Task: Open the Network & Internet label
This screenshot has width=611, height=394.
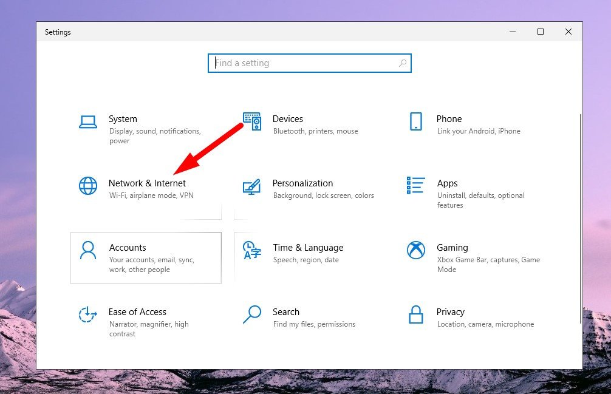Action: 147,183
